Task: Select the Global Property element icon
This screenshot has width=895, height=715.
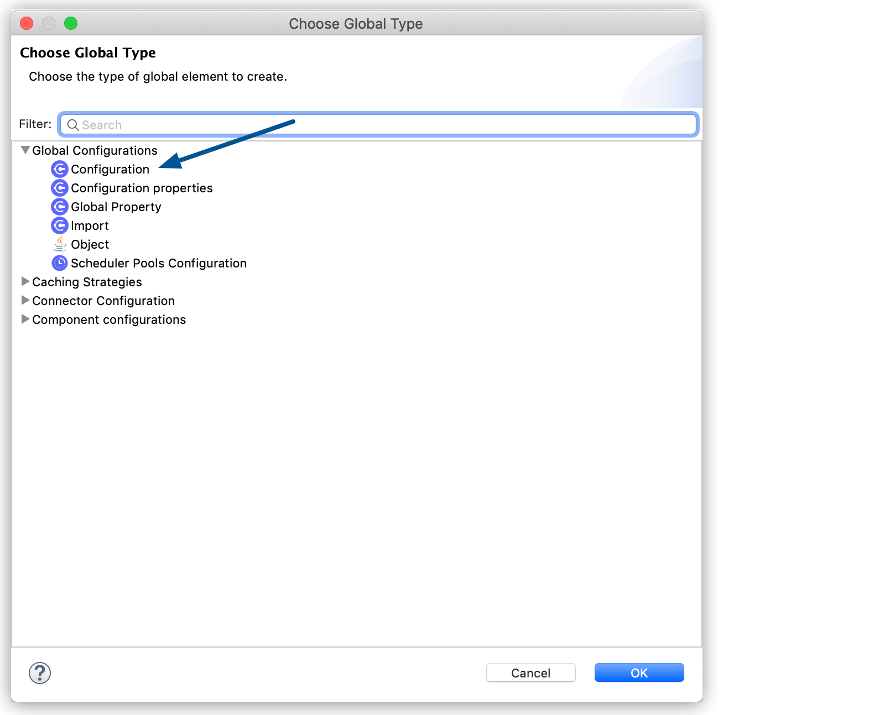Action: click(x=60, y=207)
